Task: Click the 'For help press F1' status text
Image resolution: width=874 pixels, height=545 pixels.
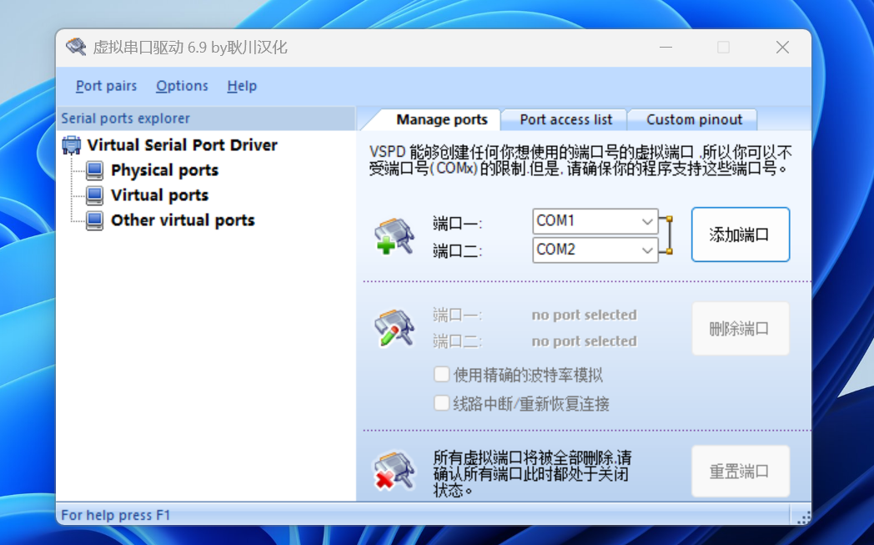Action: point(115,515)
